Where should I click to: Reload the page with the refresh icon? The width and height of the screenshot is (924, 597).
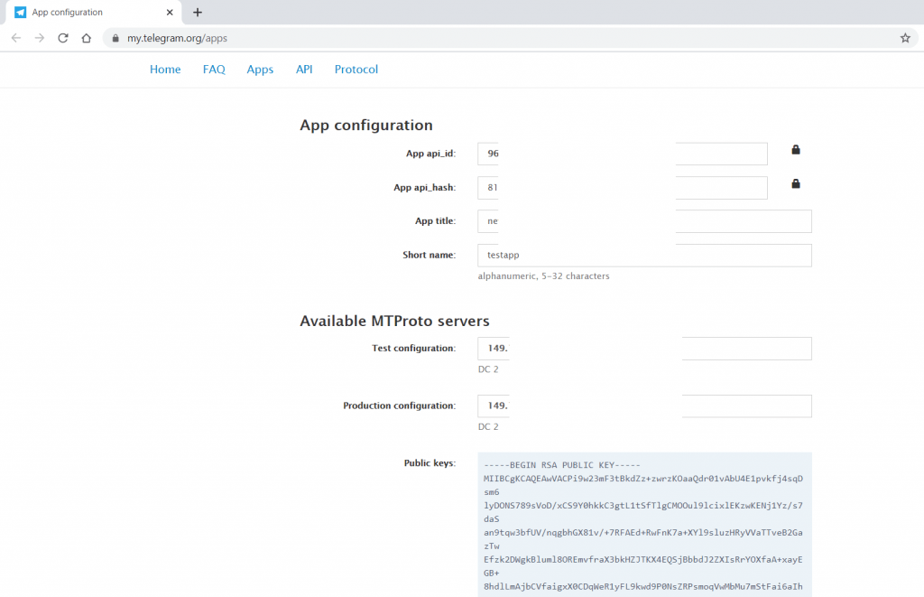[x=63, y=38]
